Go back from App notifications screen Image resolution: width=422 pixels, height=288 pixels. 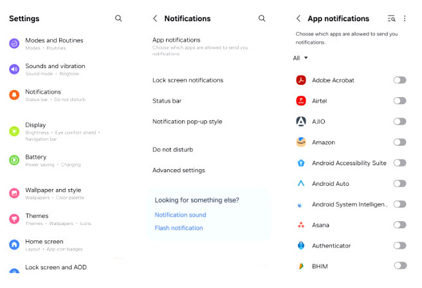pyautogui.click(x=298, y=19)
